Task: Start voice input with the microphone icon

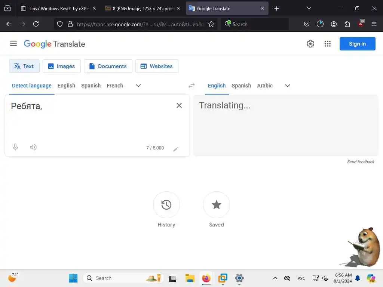Action: click(x=15, y=147)
